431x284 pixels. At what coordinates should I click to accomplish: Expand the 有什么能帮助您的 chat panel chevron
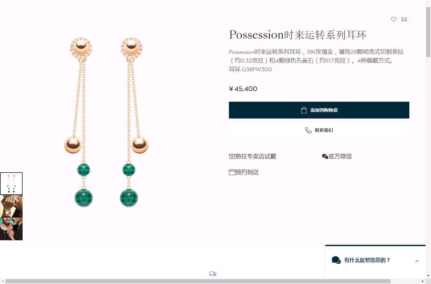point(417,261)
